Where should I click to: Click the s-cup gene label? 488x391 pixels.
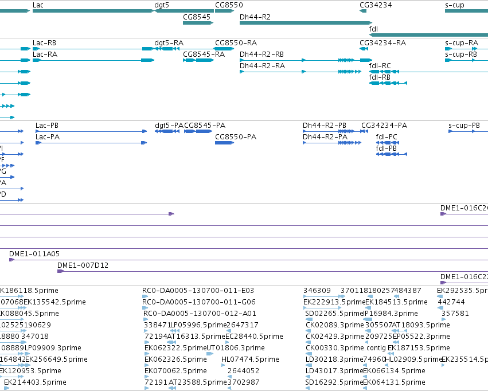454,5
